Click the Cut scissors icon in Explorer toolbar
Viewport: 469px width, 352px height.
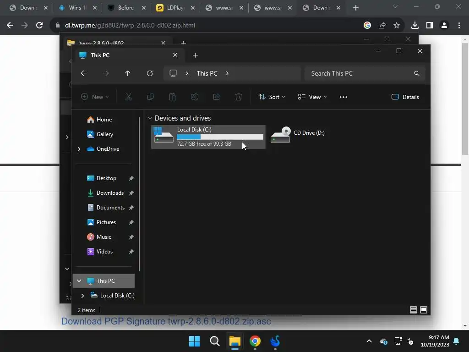[128, 97]
